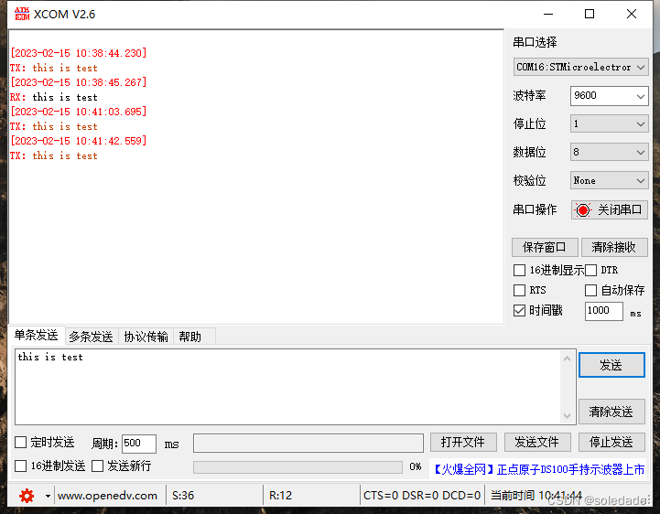Open the dropdown arrow beside the gear
The image size is (660, 514).
pos(48,496)
